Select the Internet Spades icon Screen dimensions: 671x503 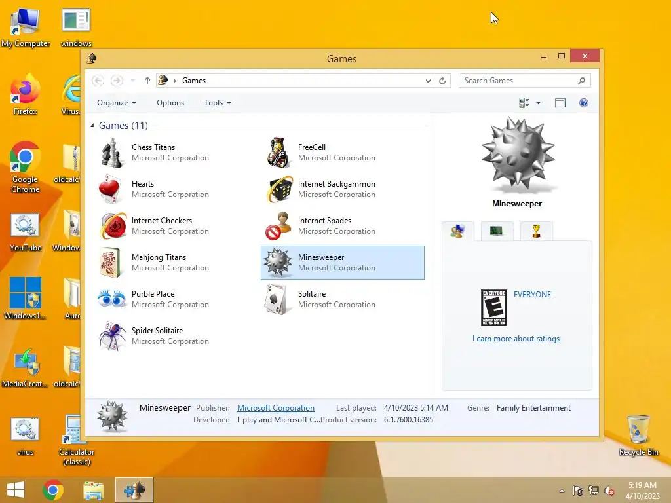point(278,225)
